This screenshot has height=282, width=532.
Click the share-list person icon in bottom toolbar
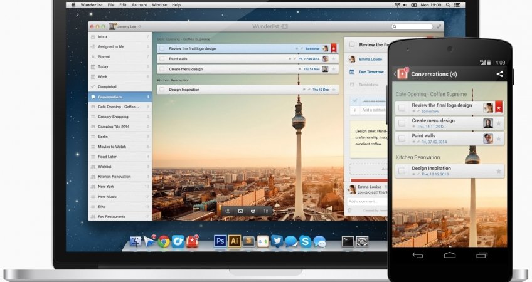click(228, 211)
